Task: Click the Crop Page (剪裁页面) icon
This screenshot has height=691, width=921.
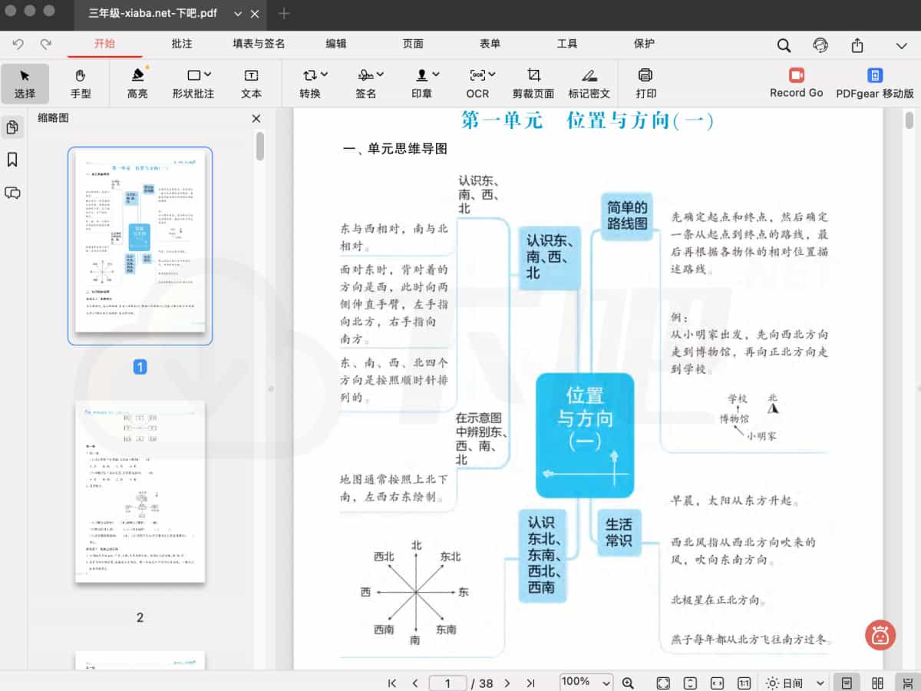Action: pos(533,75)
